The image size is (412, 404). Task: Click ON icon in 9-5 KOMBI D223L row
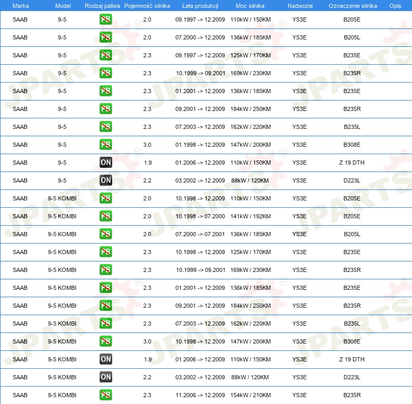click(105, 377)
